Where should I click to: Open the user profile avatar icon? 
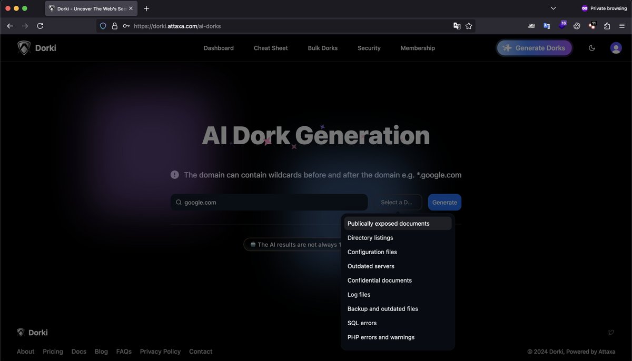[616, 47]
